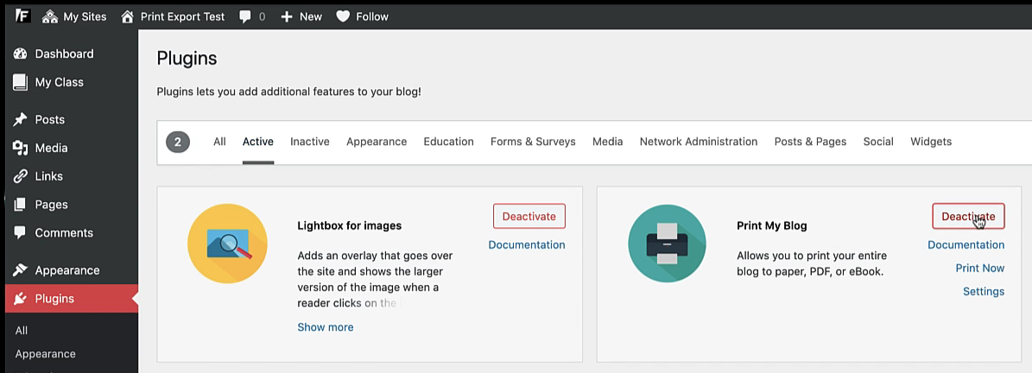The width and height of the screenshot is (1032, 373).
Task: Select All under the Plugins submenu
Action: (22, 330)
